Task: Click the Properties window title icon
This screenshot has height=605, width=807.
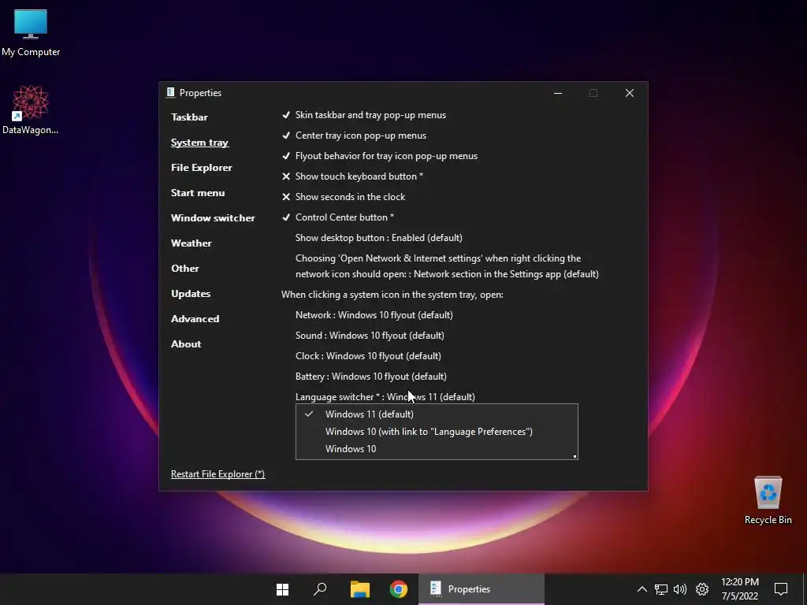Action: 171,93
